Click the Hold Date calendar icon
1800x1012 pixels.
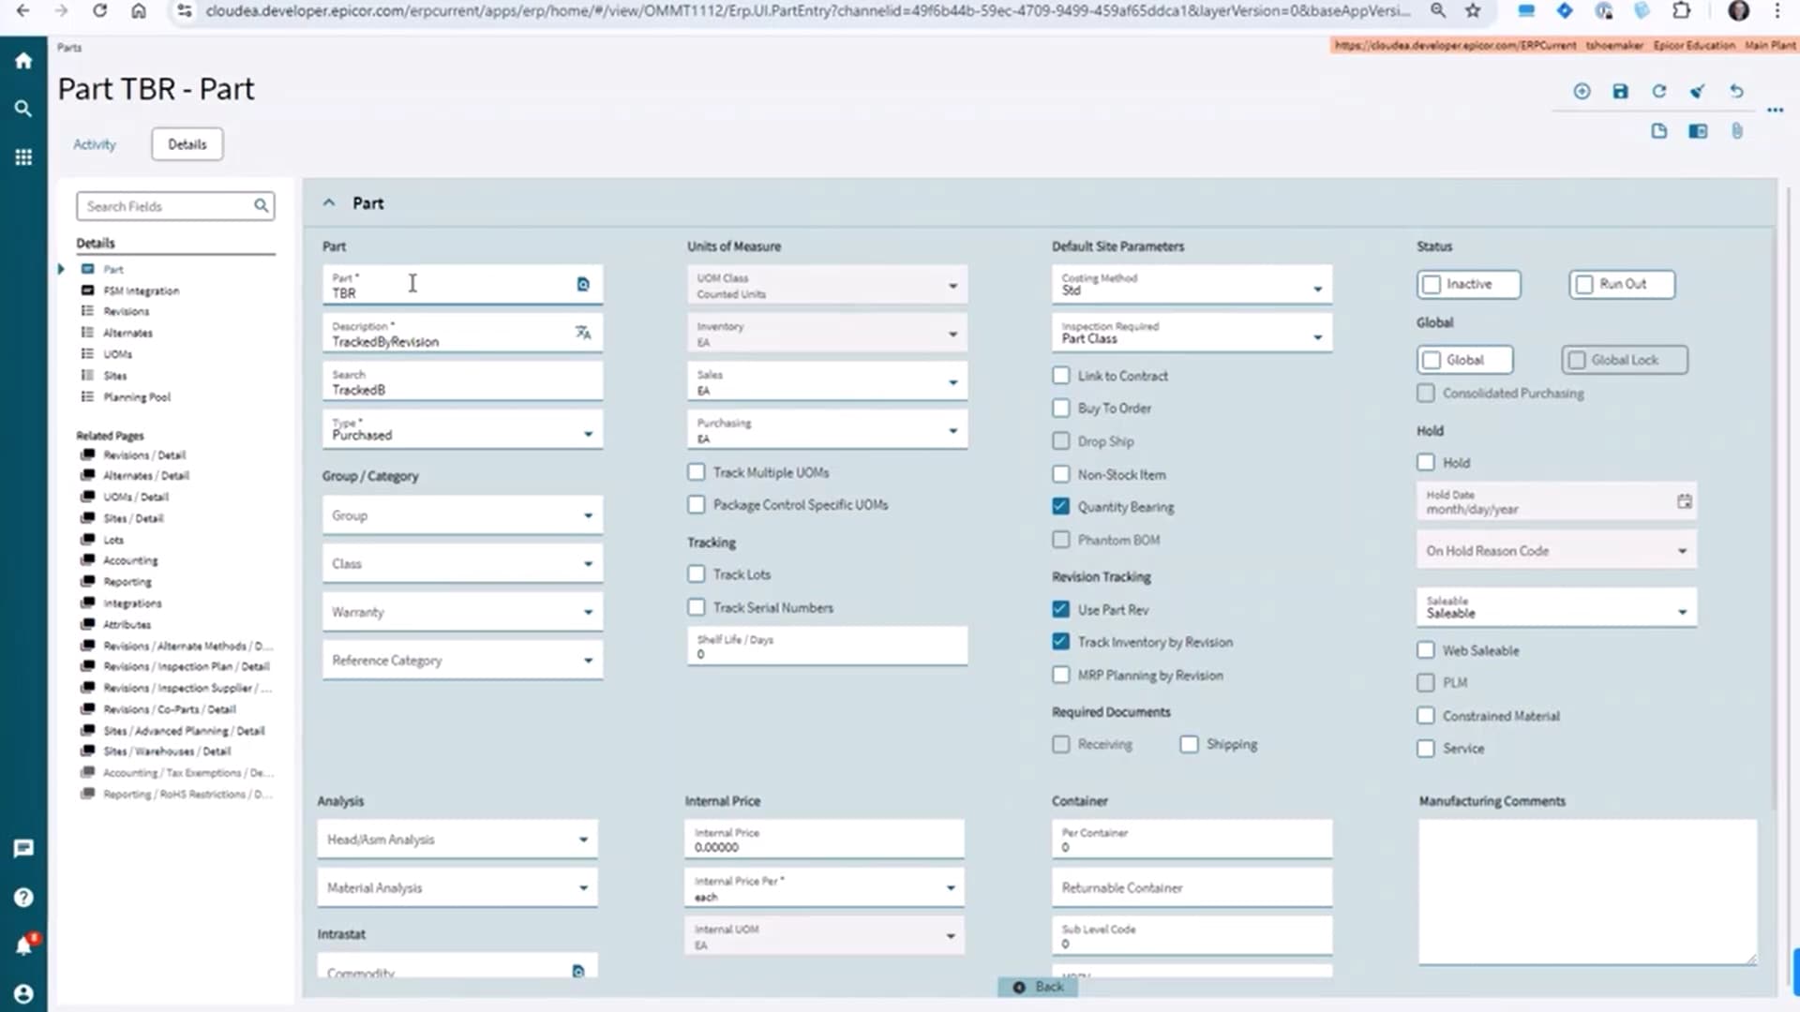pyautogui.click(x=1684, y=501)
